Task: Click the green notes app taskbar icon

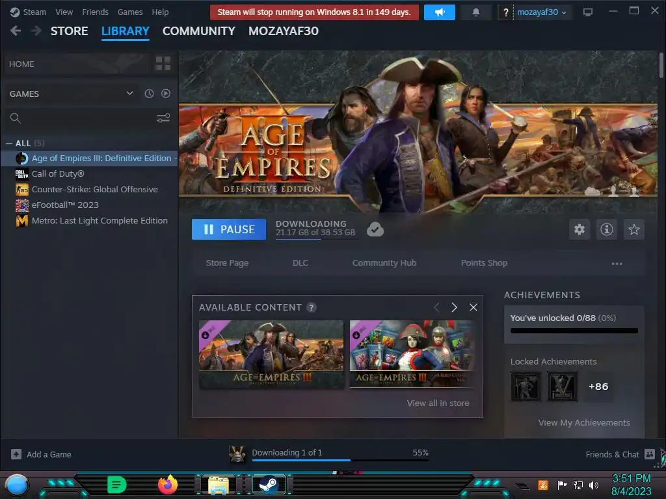Action: (x=116, y=485)
